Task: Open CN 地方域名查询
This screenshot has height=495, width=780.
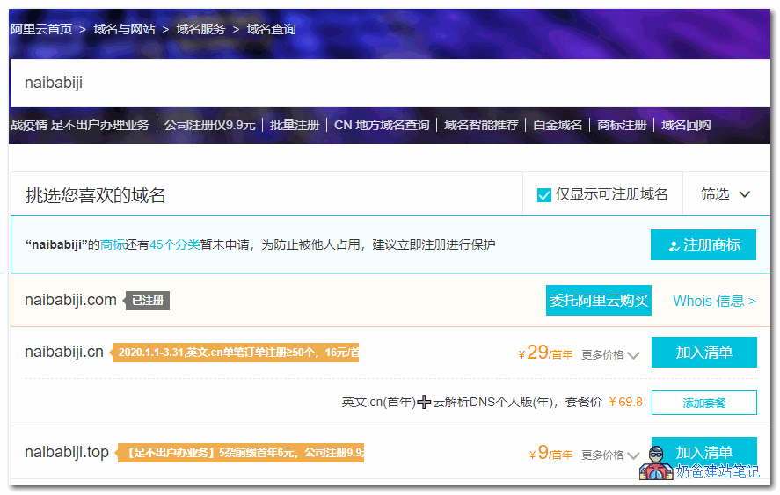Action: tap(382, 125)
